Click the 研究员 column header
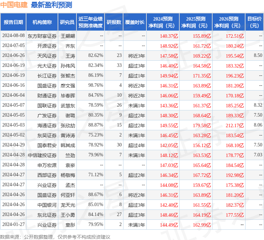 [67, 22]
